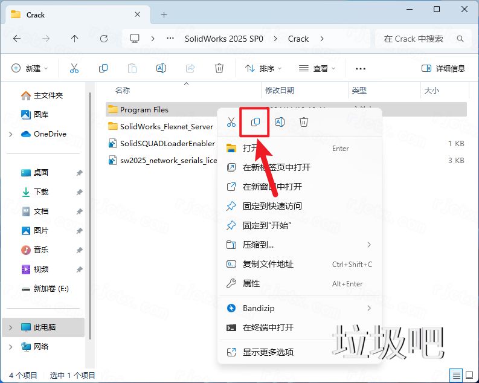Image resolution: width=479 pixels, height=383 pixels.
Task: Expand the 网络 tree node
Action: tap(11, 347)
